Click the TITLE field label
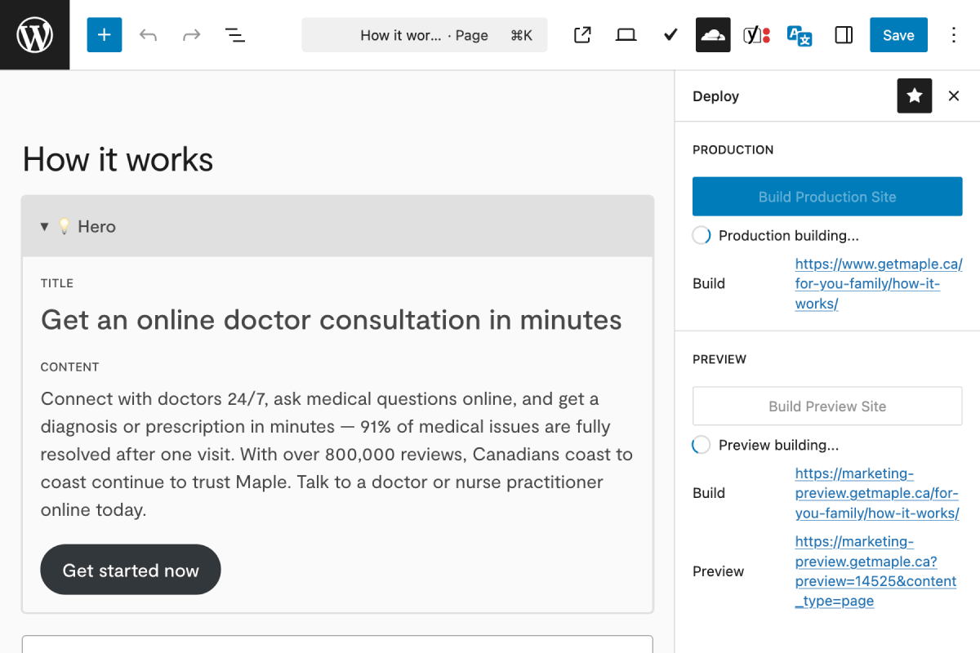 click(x=57, y=283)
